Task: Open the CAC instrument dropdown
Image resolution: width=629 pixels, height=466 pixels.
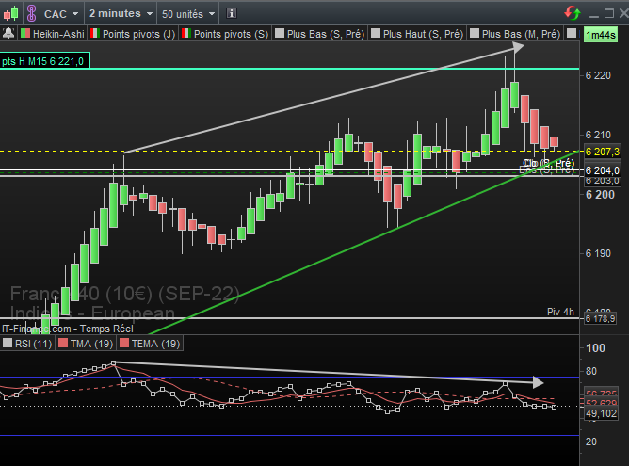Action: point(61,14)
